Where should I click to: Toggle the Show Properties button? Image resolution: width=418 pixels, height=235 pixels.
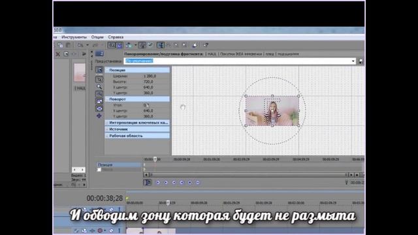[x=99, y=70]
